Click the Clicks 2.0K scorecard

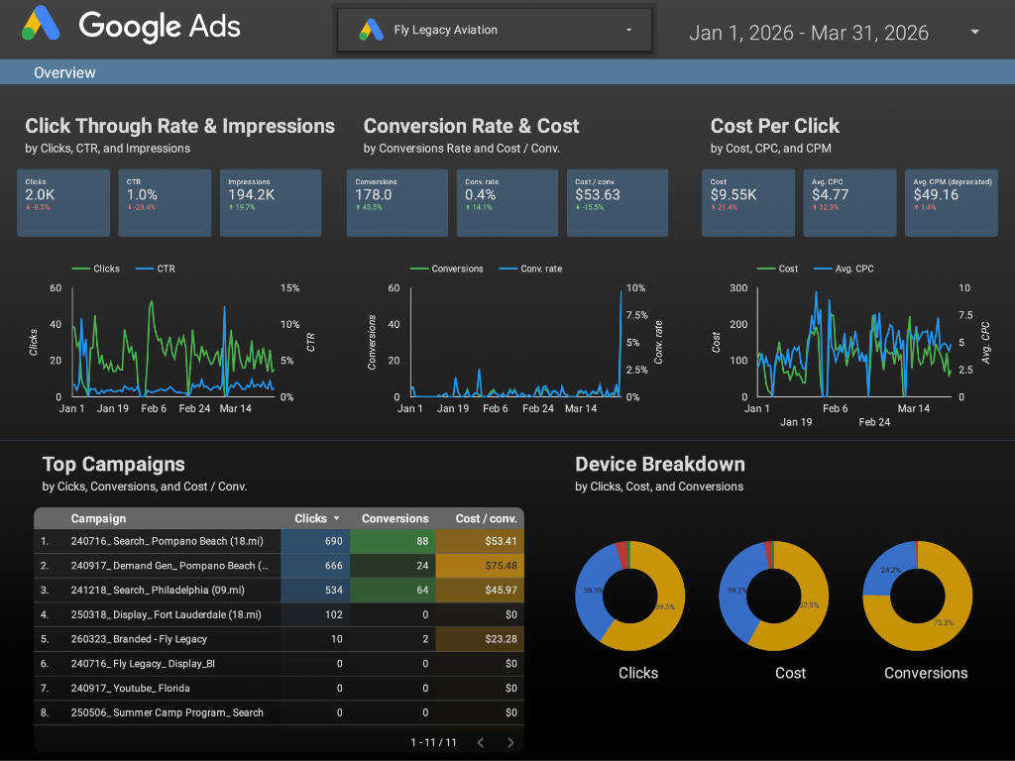coord(63,202)
